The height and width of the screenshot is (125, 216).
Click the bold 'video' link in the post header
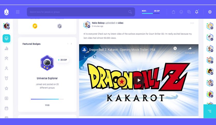click(x=120, y=23)
